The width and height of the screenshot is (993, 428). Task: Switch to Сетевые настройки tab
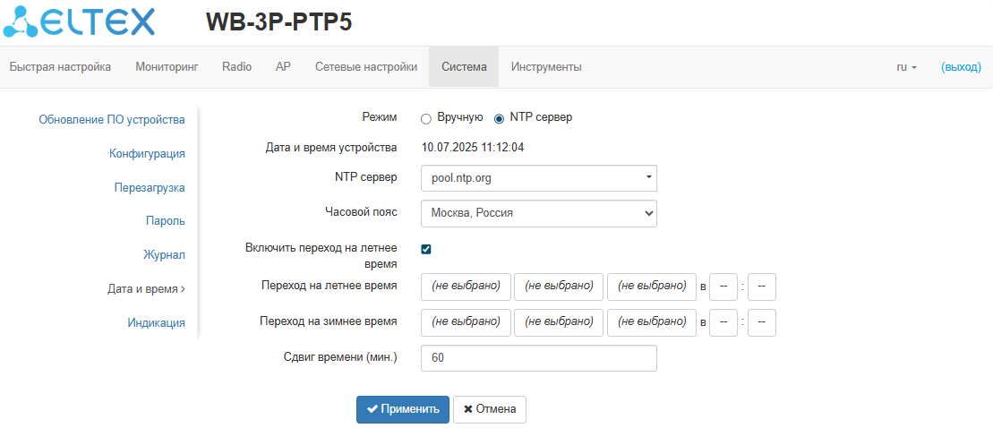[366, 67]
